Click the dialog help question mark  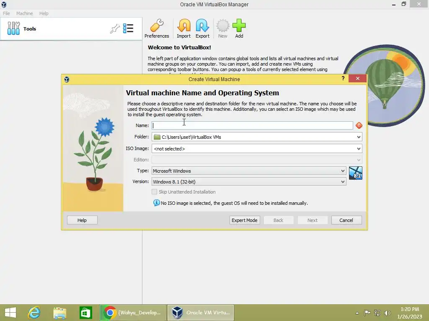[343, 78]
